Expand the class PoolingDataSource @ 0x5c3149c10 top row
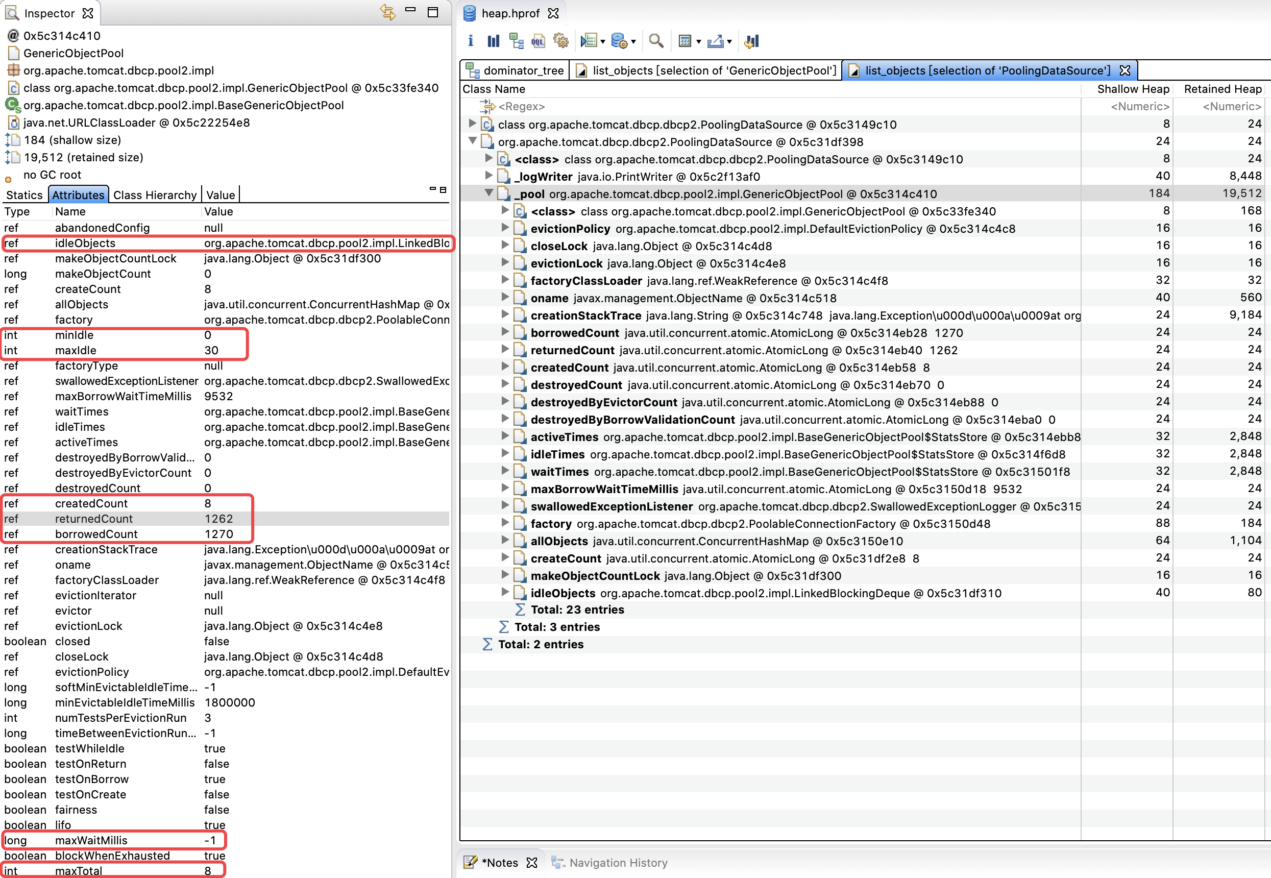 pyautogui.click(x=472, y=123)
